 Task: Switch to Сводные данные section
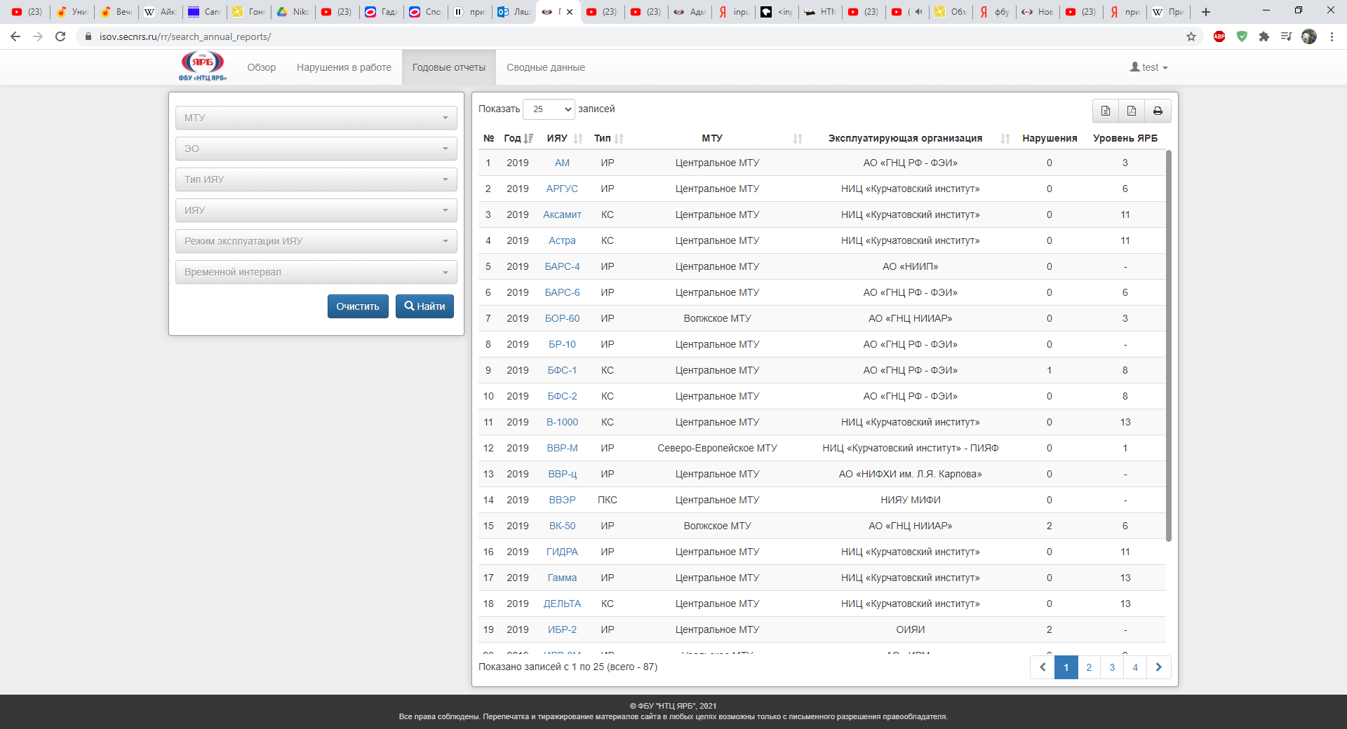[x=545, y=67]
